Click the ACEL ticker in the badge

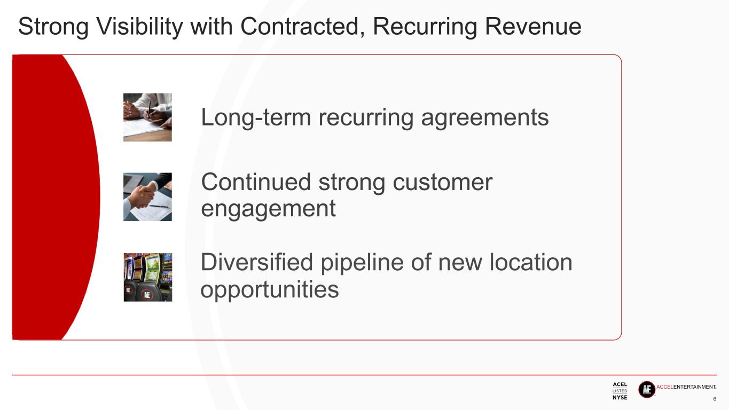(x=620, y=384)
